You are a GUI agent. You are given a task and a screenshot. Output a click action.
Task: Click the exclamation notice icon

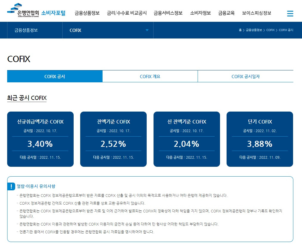[11, 187]
